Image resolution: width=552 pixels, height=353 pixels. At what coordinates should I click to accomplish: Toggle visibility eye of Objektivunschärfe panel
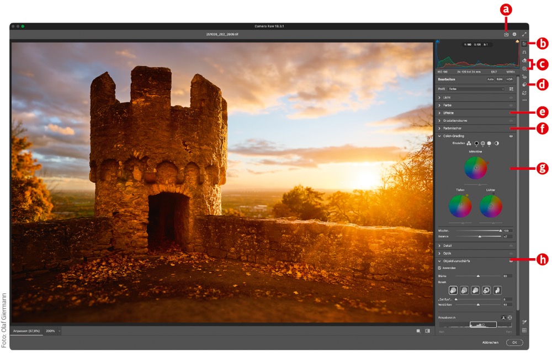click(x=511, y=261)
